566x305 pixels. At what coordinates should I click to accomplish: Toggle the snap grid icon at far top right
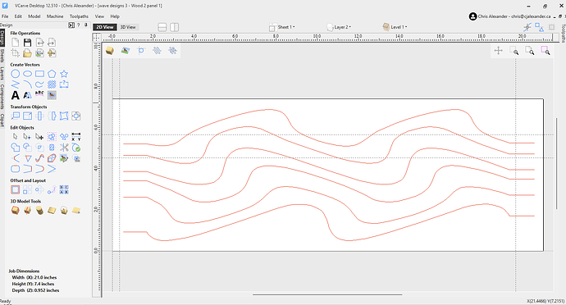coord(551,27)
